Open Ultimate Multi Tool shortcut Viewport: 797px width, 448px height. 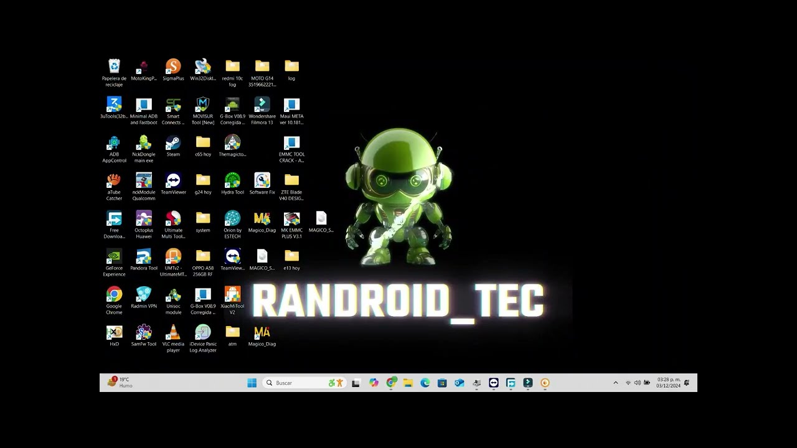tap(173, 225)
